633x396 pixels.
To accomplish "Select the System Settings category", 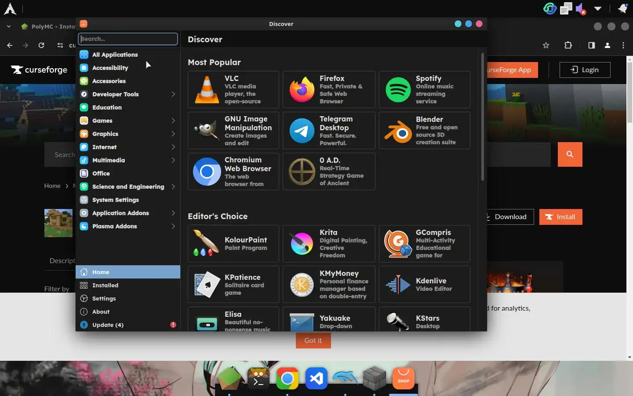I will click(128, 200).
